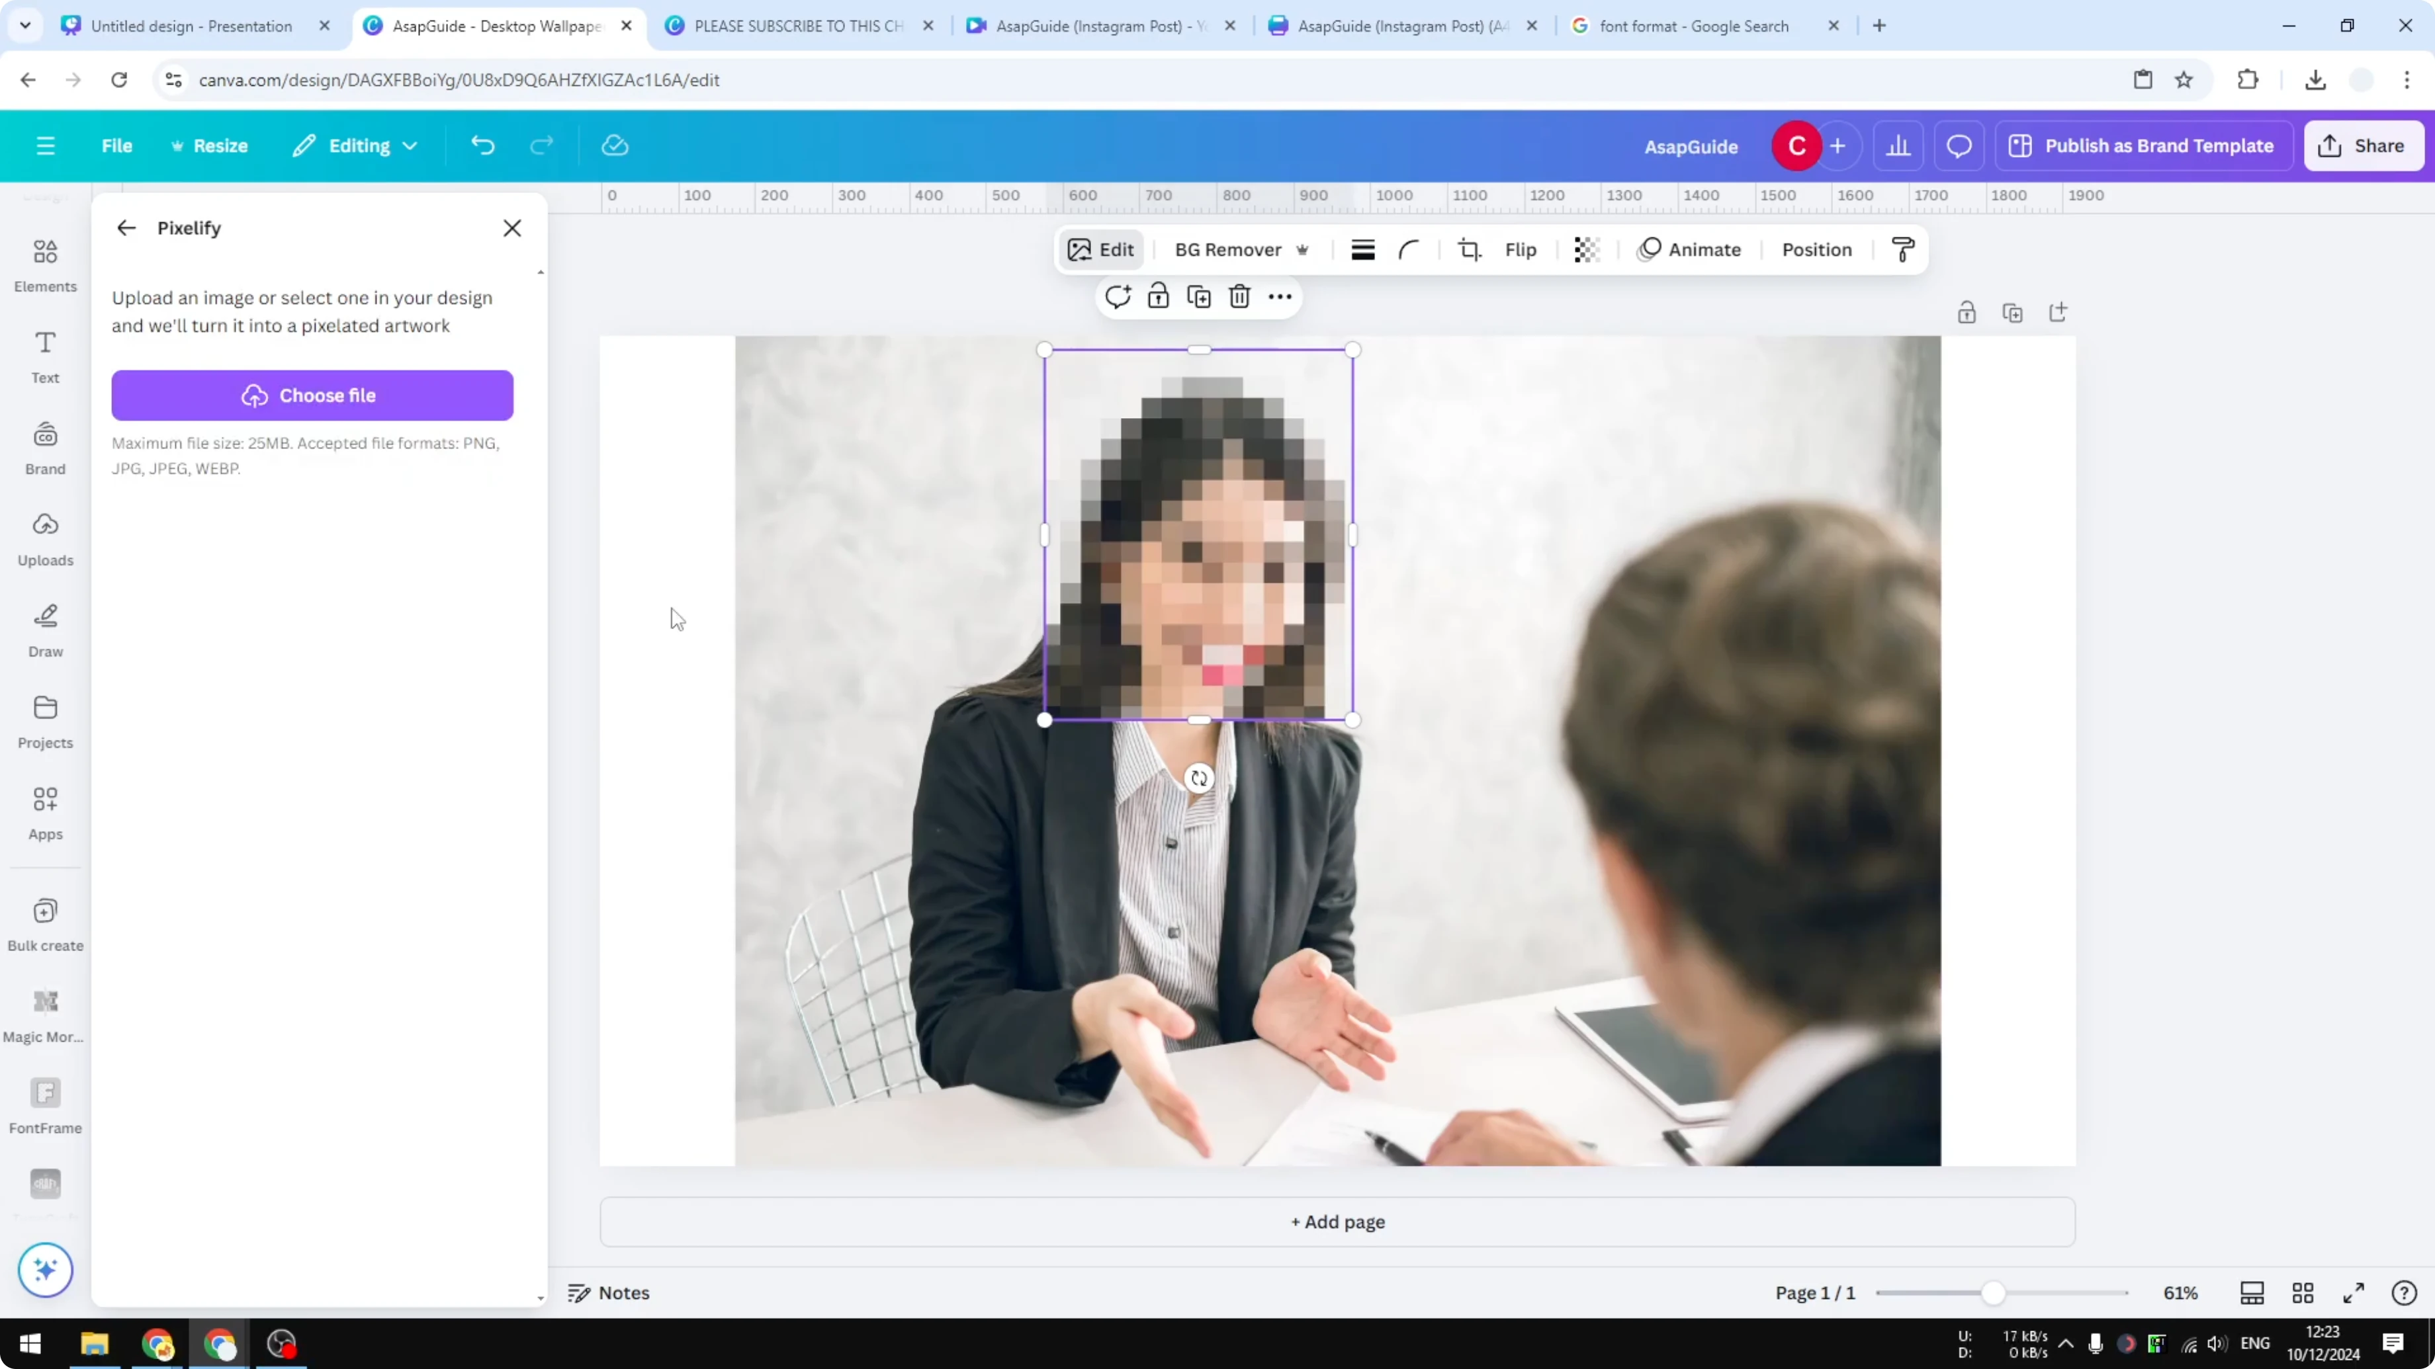Click the Choose file button in Pixelify
The image size is (2435, 1369).
coord(312,395)
